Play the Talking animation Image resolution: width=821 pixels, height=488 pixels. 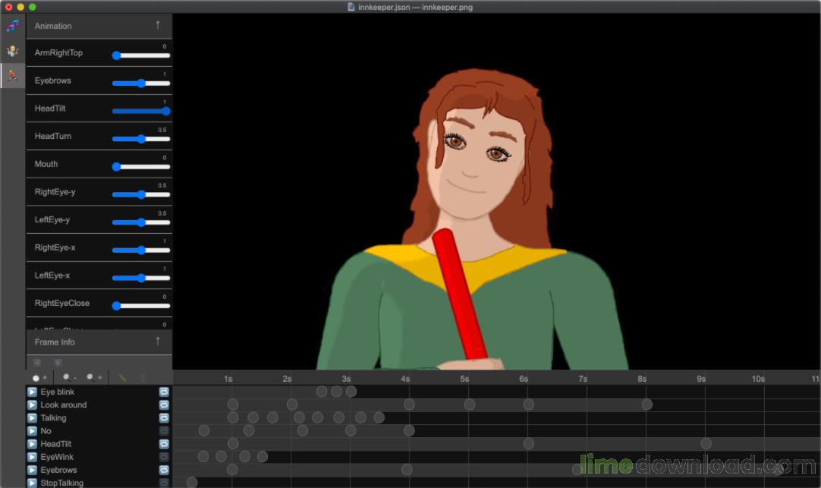(x=32, y=418)
